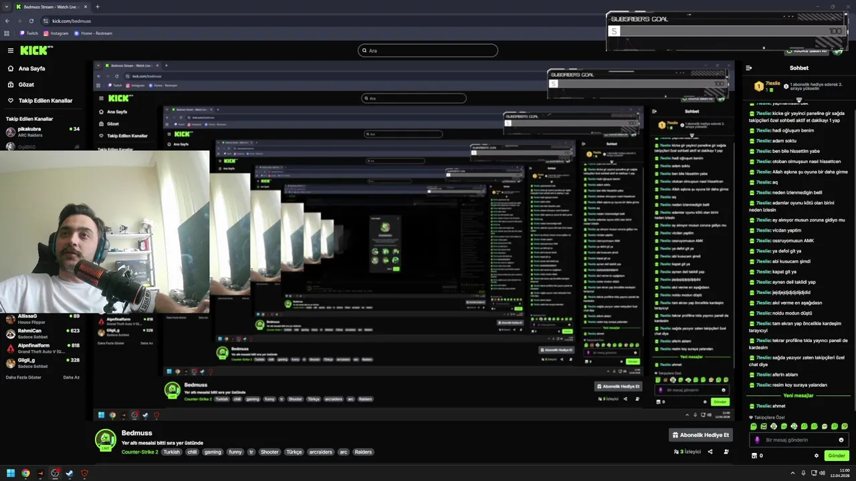Open browser tab search dropdown

[x=7, y=7]
